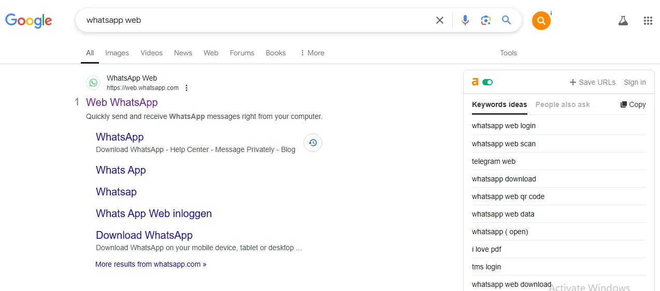This screenshot has width=660, height=291.
Task: Click the WhatsApp favicon on the result
Action: click(93, 83)
